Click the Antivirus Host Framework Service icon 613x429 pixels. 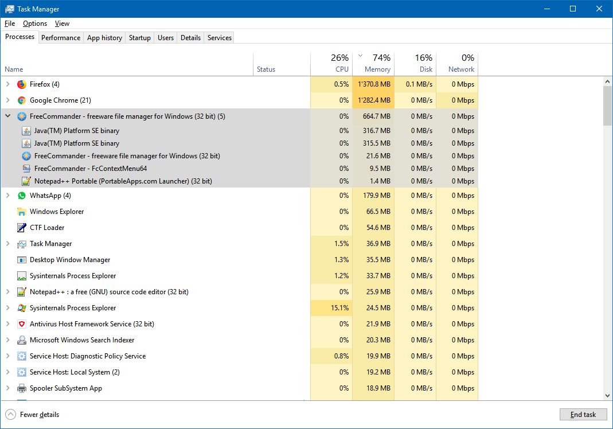point(21,324)
